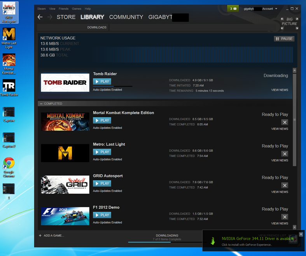Image resolution: width=306 pixels, height=256 pixels.
Task: Play Metro: Last Light
Action: tap(102, 152)
